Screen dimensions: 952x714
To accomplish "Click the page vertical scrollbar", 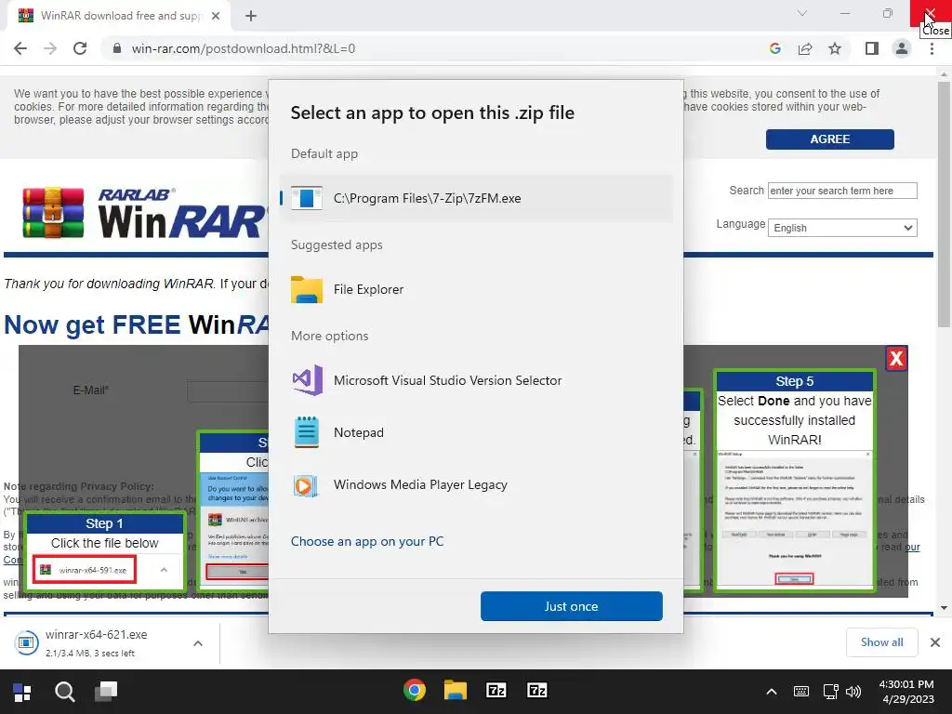I will (x=944, y=204).
